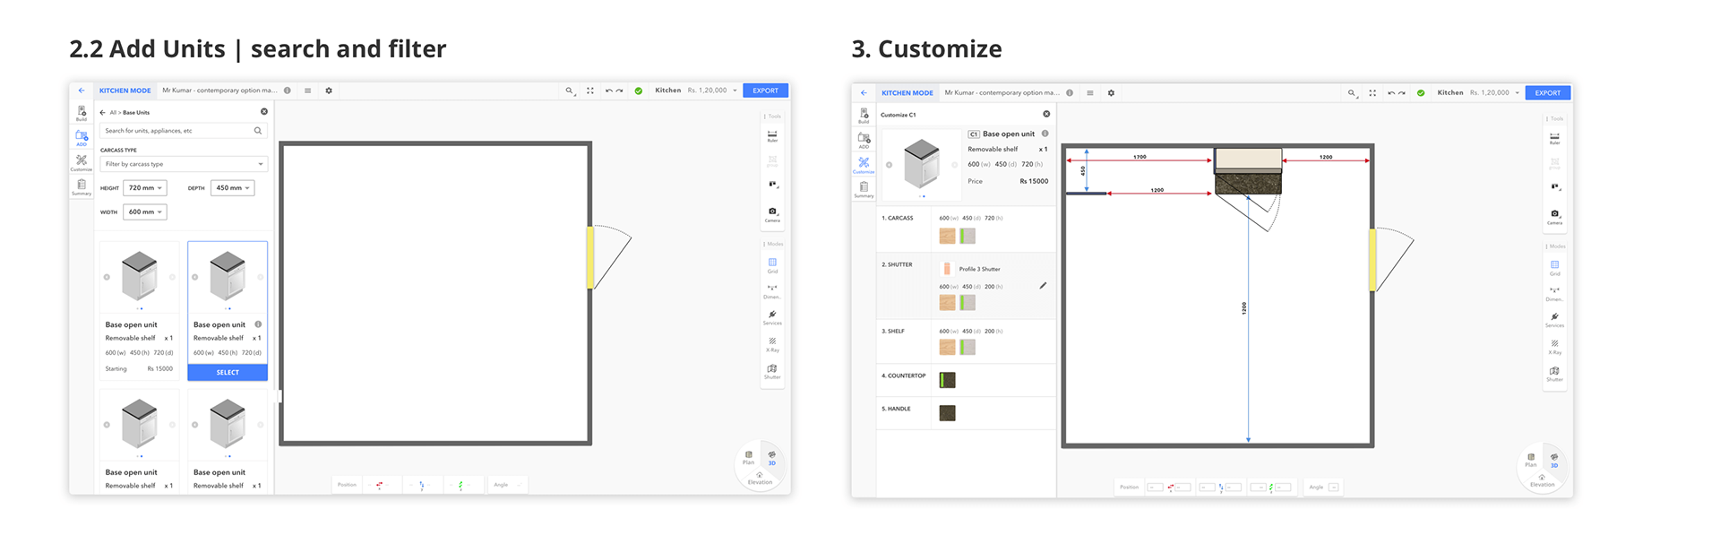Select the Camera tool in the Customize window
Image resolution: width=1720 pixels, height=535 pixels.
[x=1554, y=216]
